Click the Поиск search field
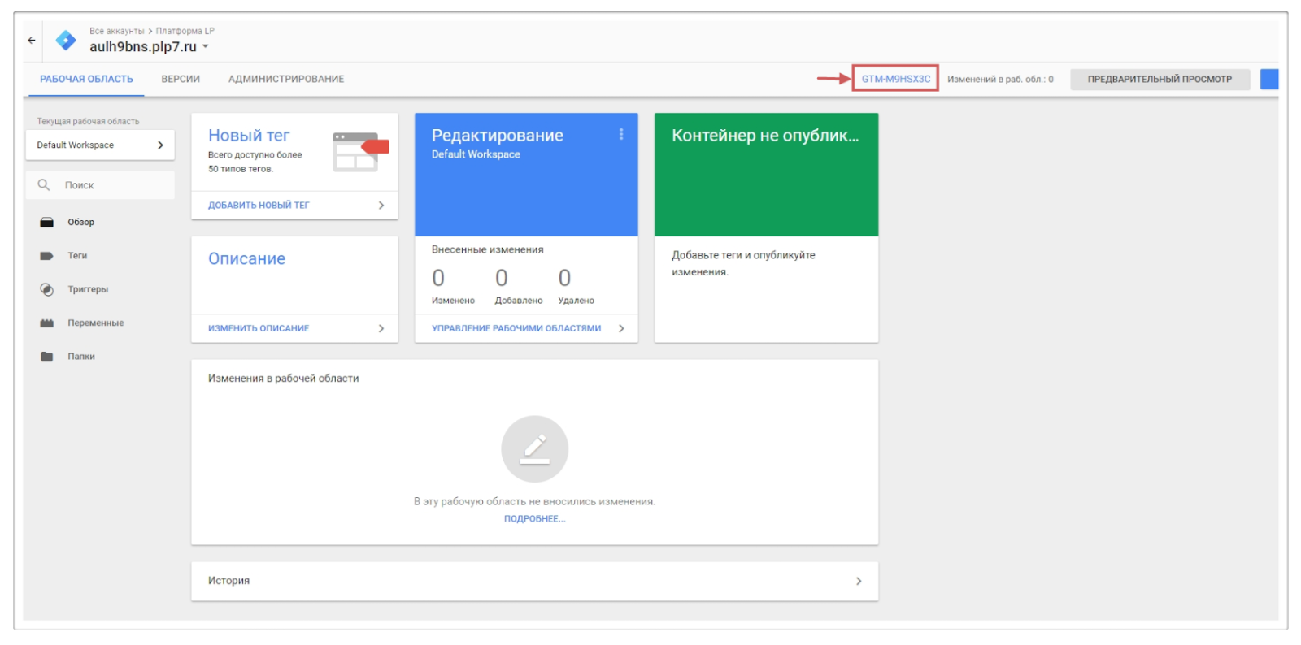Screen dimensions: 1301x645 (x=114, y=185)
